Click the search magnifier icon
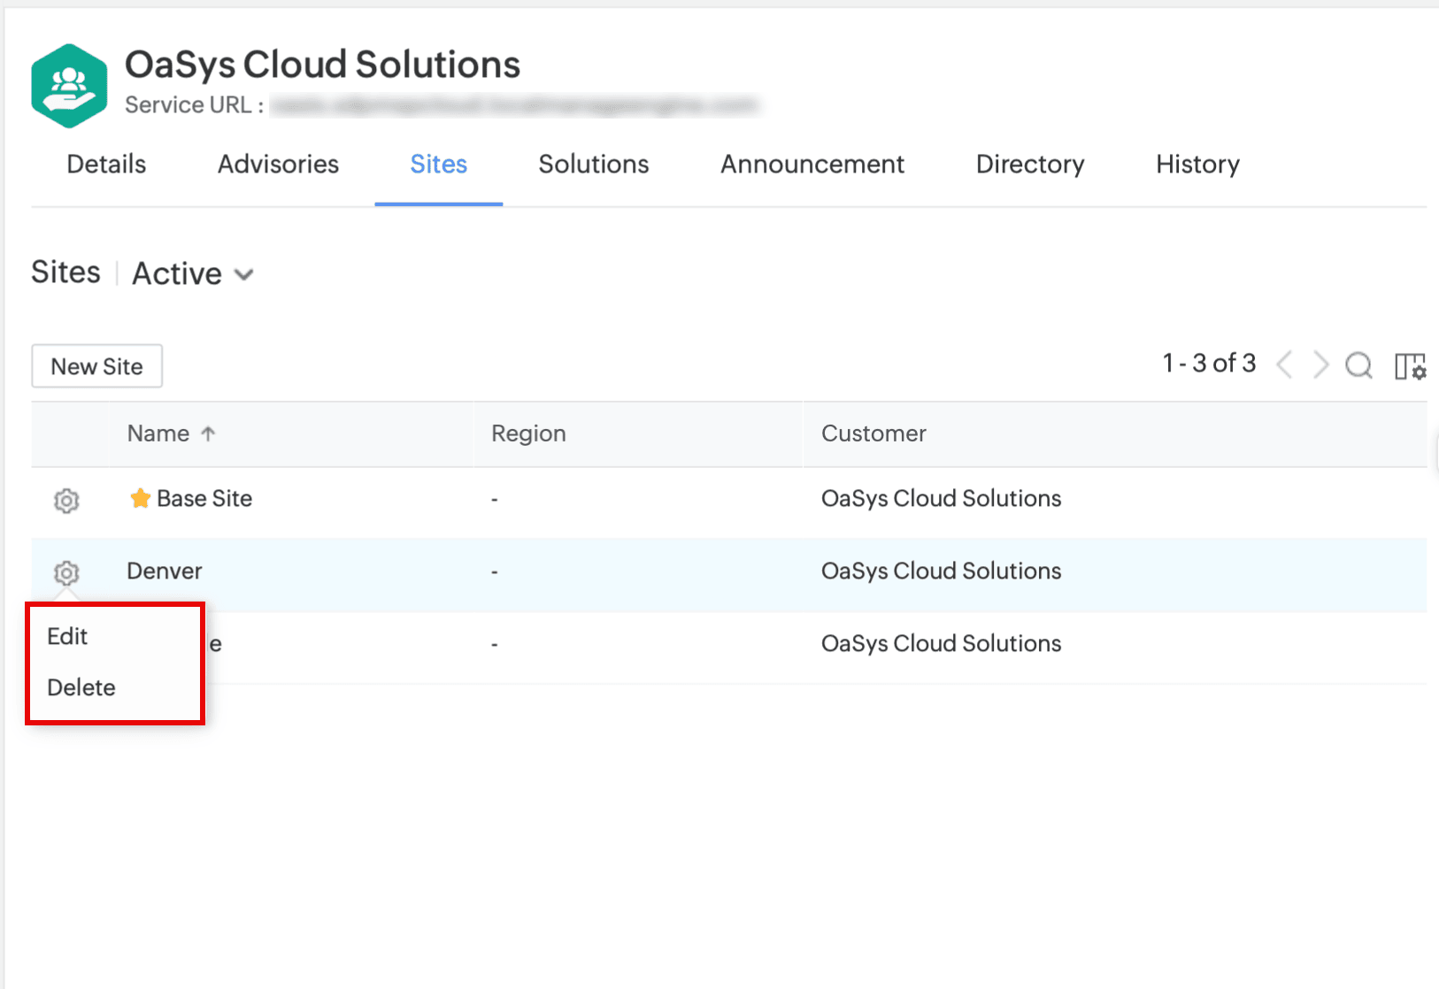This screenshot has width=1439, height=989. pyautogui.click(x=1358, y=365)
